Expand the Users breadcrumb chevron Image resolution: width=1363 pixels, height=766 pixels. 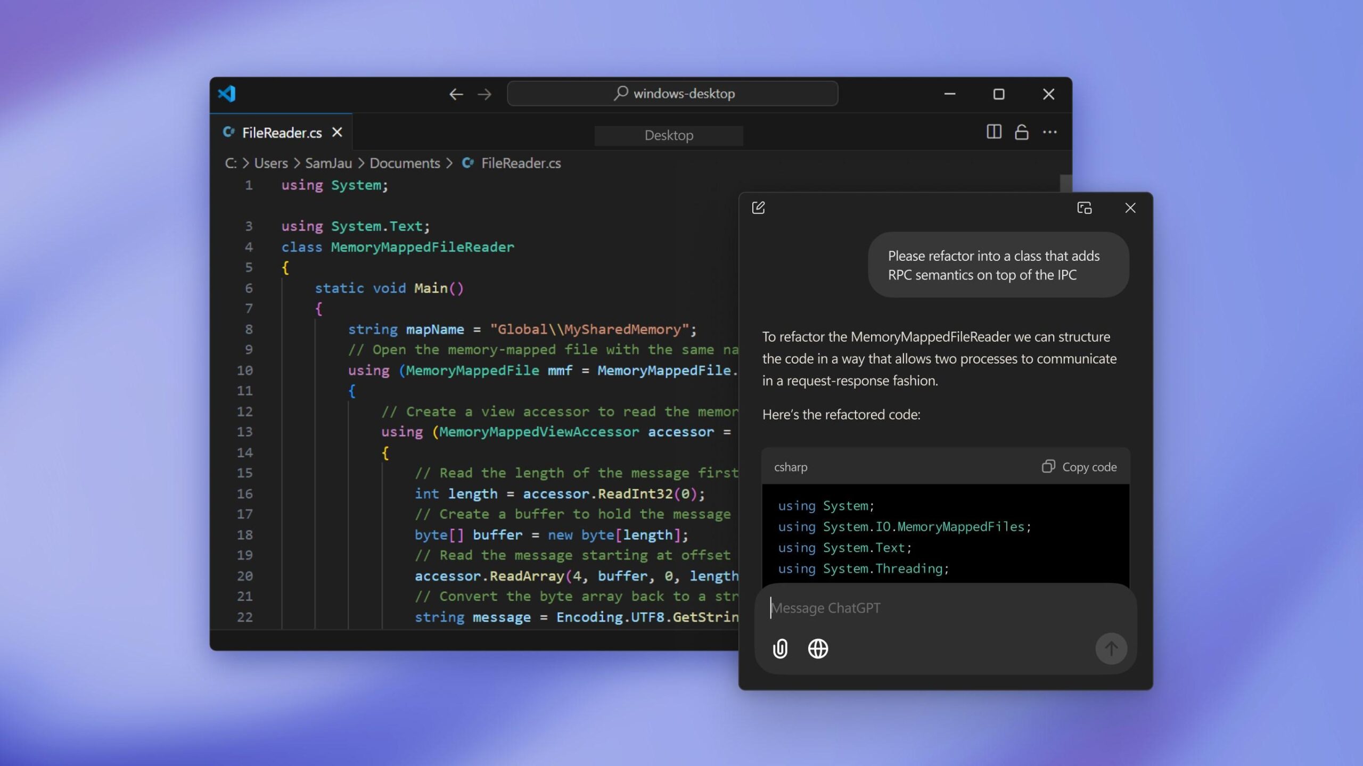point(297,163)
